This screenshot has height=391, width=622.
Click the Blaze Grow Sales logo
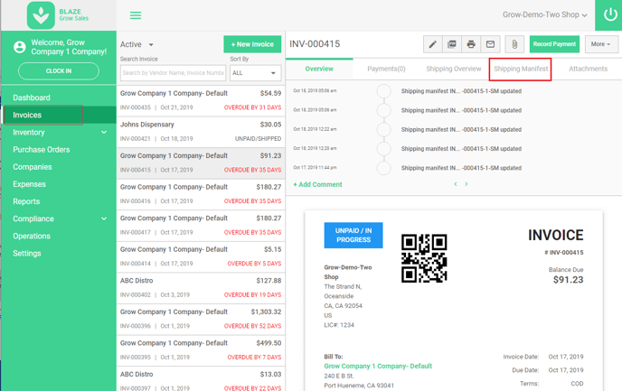pyautogui.click(x=58, y=15)
